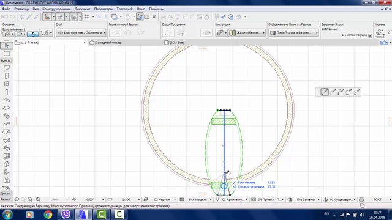The image size is (392, 220).
Task: Click linked stories arrow near 1-й этаж (Текущий)
Action: (370, 35)
